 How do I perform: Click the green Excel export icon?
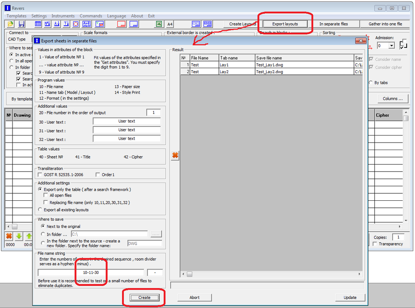pyautogui.click(x=159, y=24)
